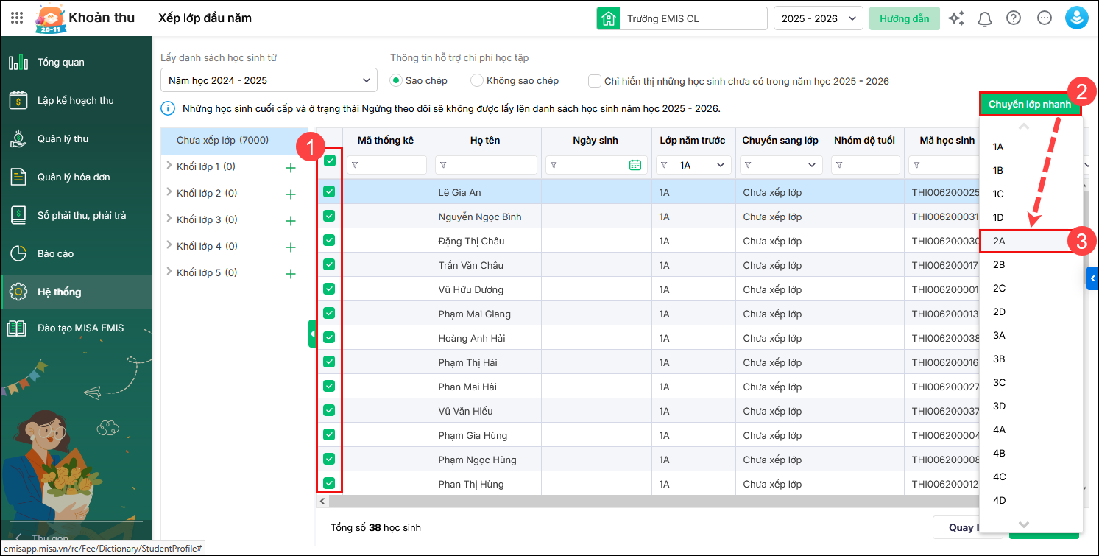Click the Hướng dẫn button
This screenshot has width=1099, height=556.
pyautogui.click(x=904, y=18)
